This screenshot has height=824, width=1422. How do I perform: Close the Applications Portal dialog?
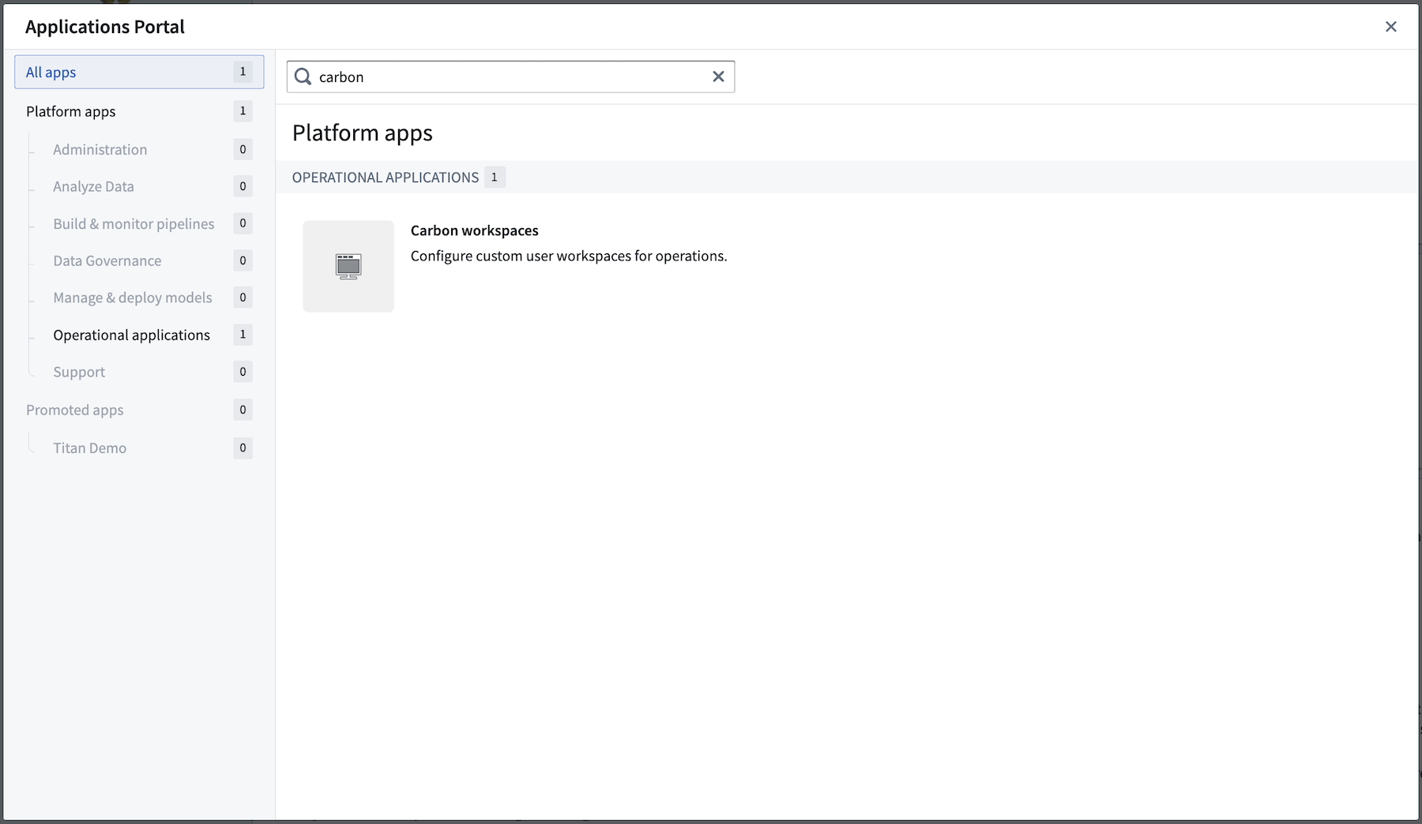tap(1391, 27)
